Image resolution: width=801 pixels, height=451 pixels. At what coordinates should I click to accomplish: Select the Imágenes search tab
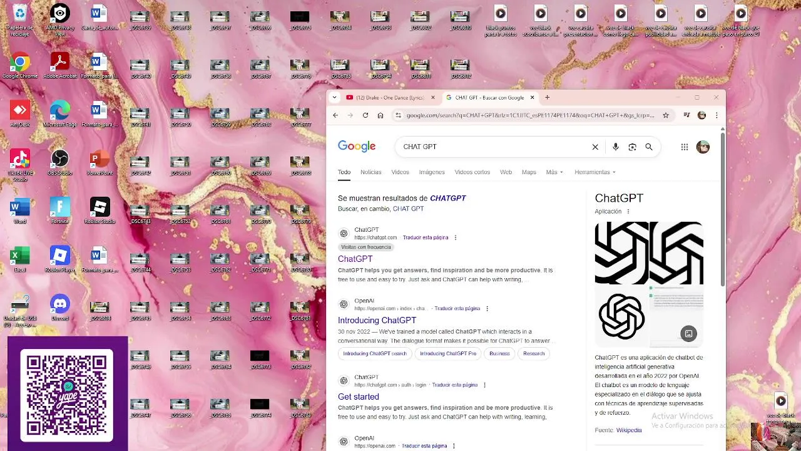(x=432, y=172)
